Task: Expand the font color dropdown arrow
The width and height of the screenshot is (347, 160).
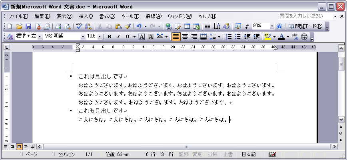Action: pyautogui.click(x=288, y=37)
